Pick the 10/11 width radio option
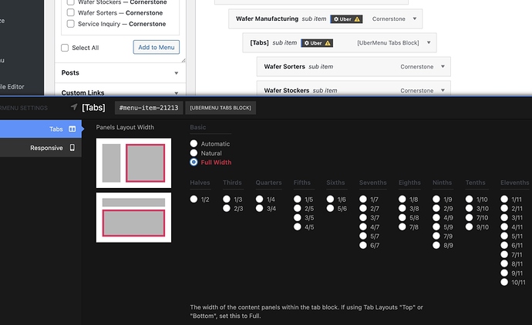Viewport: 532px width, 325px height. (x=504, y=282)
